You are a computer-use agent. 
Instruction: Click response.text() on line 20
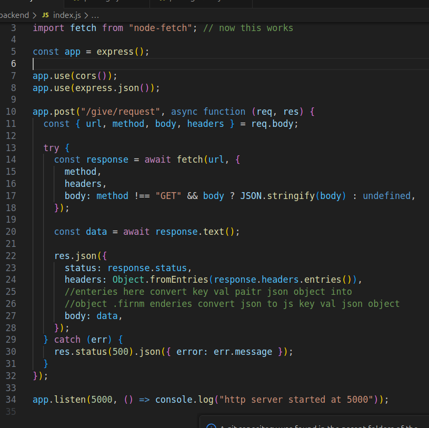tap(195, 232)
